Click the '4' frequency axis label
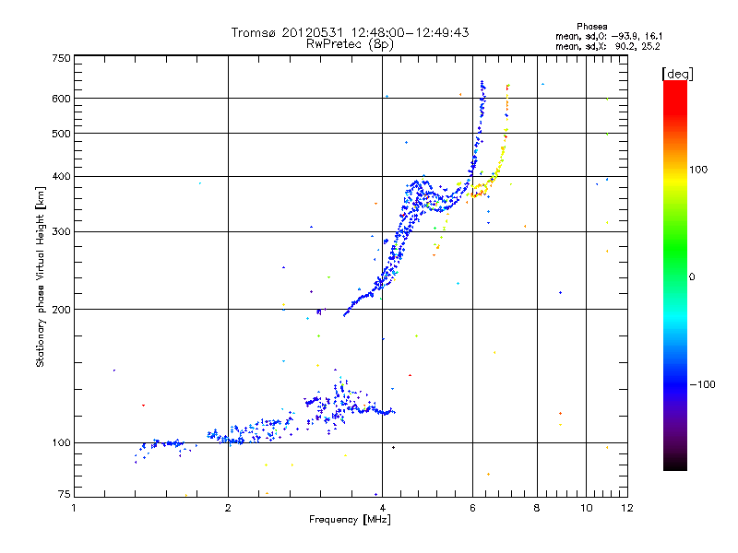This screenshot has width=738, height=553. [x=382, y=508]
